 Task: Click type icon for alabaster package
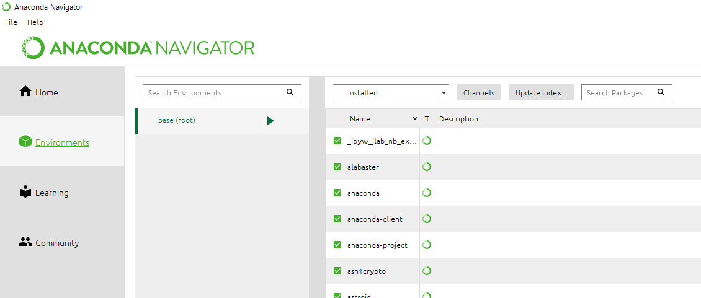(427, 167)
